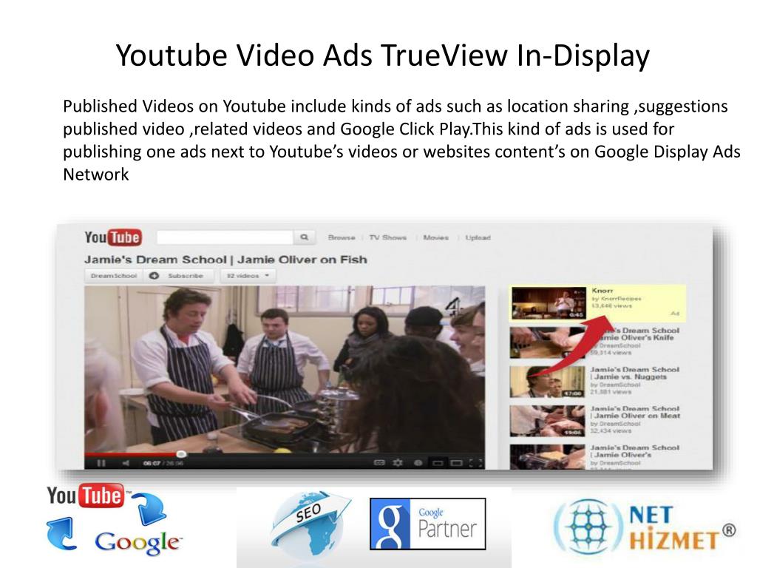
Task: Click the video title Jamie's Dream School
Action: (x=225, y=260)
